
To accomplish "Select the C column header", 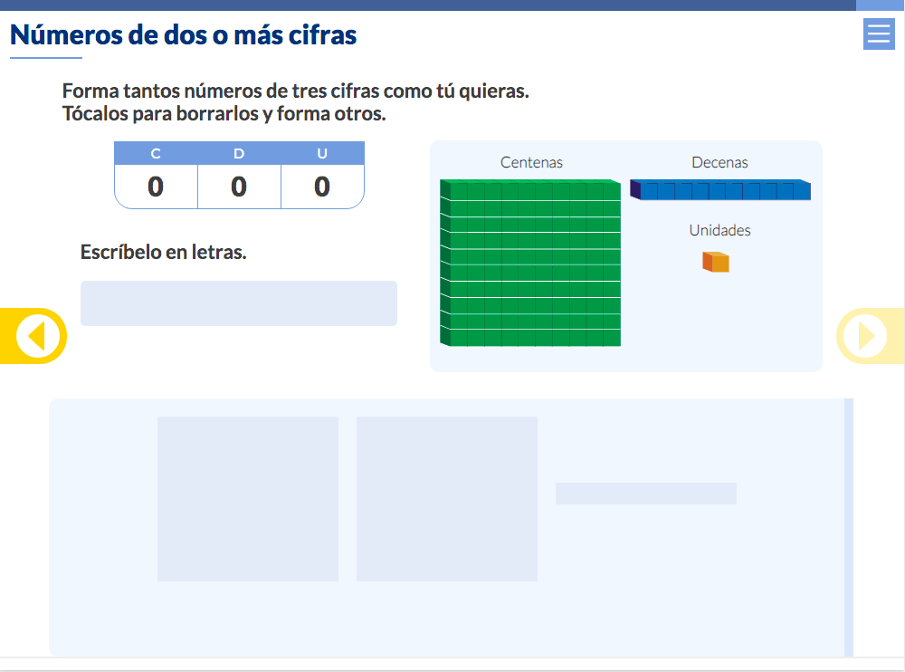I will pos(156,154).
